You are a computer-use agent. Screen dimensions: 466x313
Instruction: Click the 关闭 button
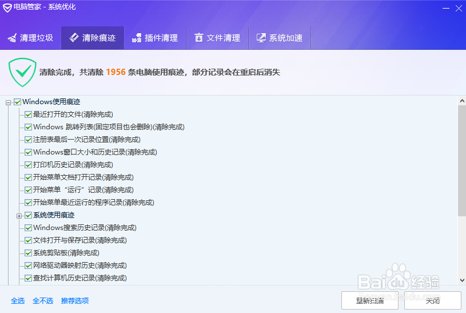[433, 300]
